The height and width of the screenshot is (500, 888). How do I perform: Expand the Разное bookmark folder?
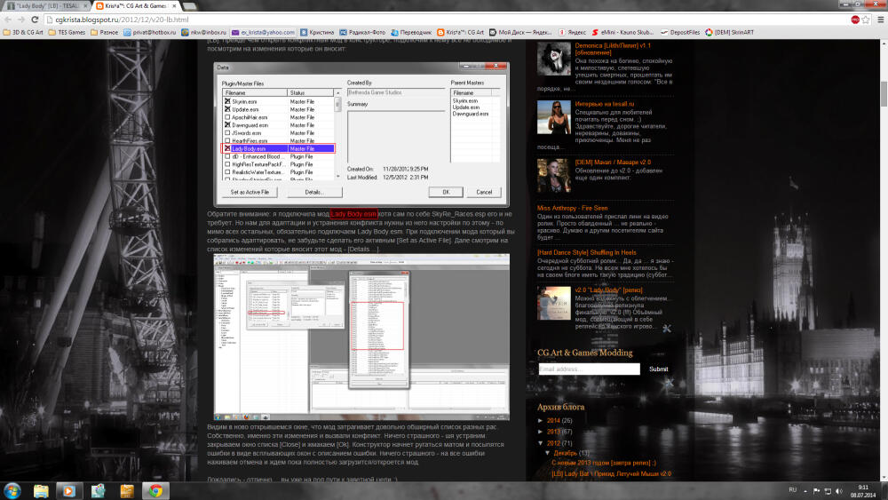pos(104,32)
